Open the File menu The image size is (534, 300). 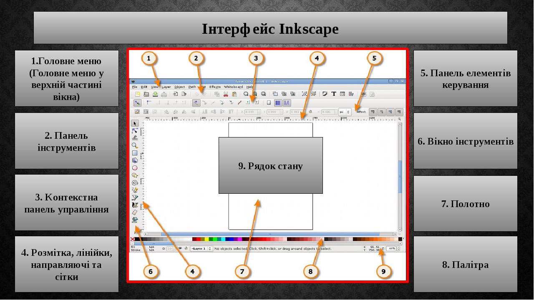pos(135,87)
